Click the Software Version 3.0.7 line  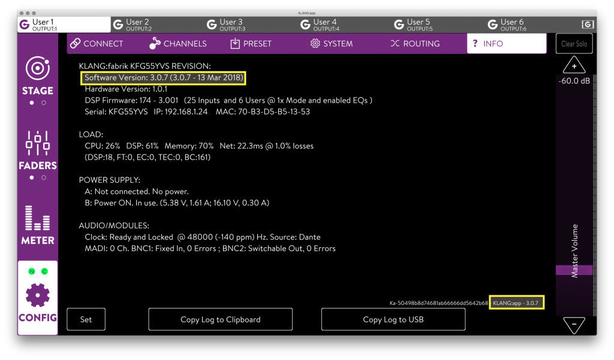(x=164, y=77)
